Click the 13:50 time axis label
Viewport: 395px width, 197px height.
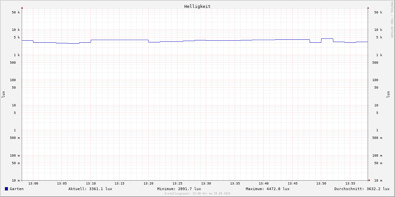pyautogui.click(x=321, y=184)
